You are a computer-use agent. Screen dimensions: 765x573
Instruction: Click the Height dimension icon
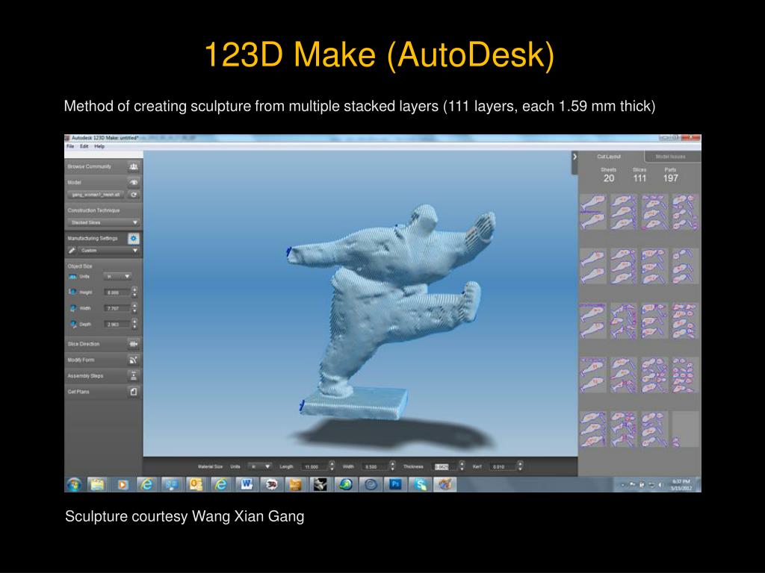(x=72, y=292)
